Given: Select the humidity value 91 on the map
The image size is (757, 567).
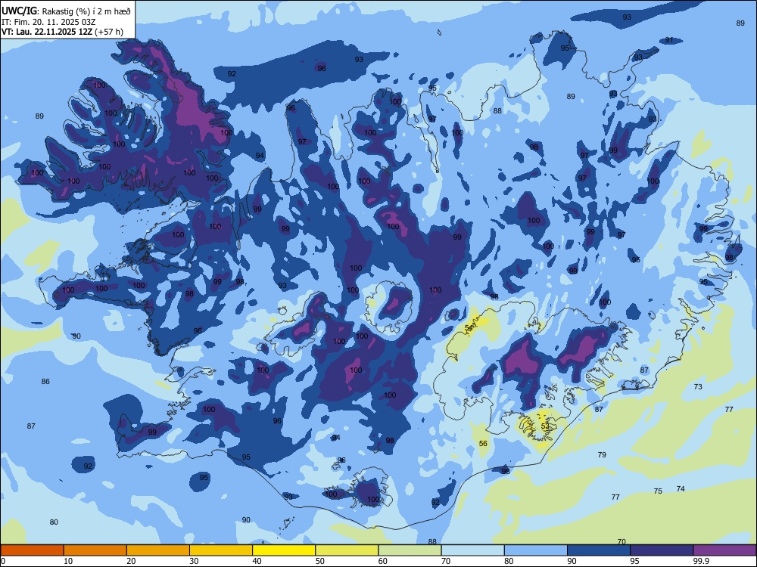Looking at the screenshot, I should 669,40.
